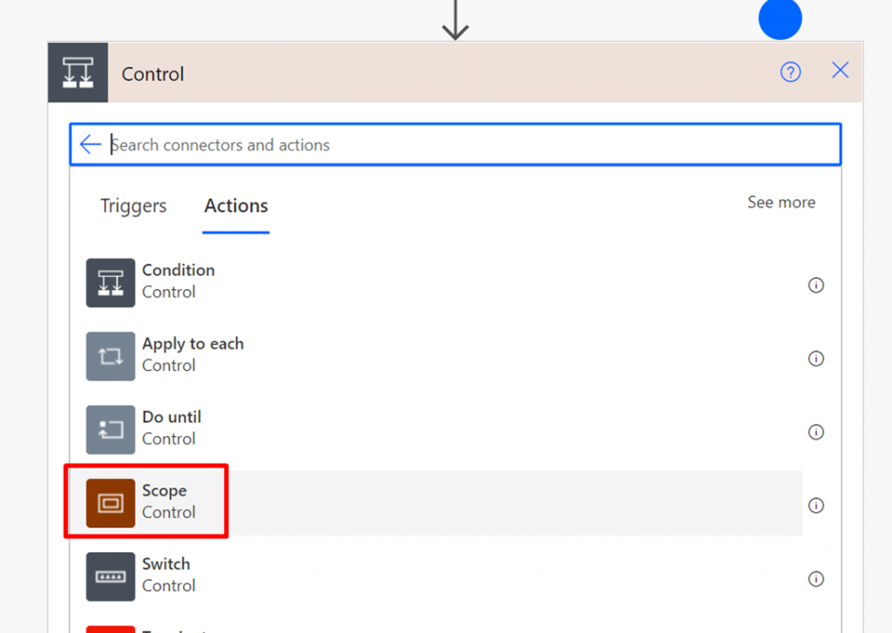This screenshot has height=633, width=892.
Task: Show info for Apply to each
Action: (x=816, y=358)
